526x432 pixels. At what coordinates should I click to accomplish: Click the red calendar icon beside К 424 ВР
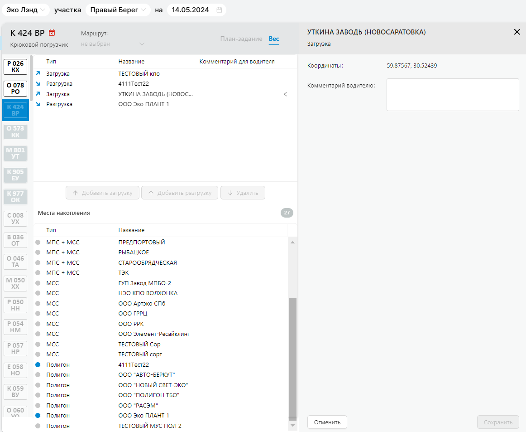click(52, 33)
